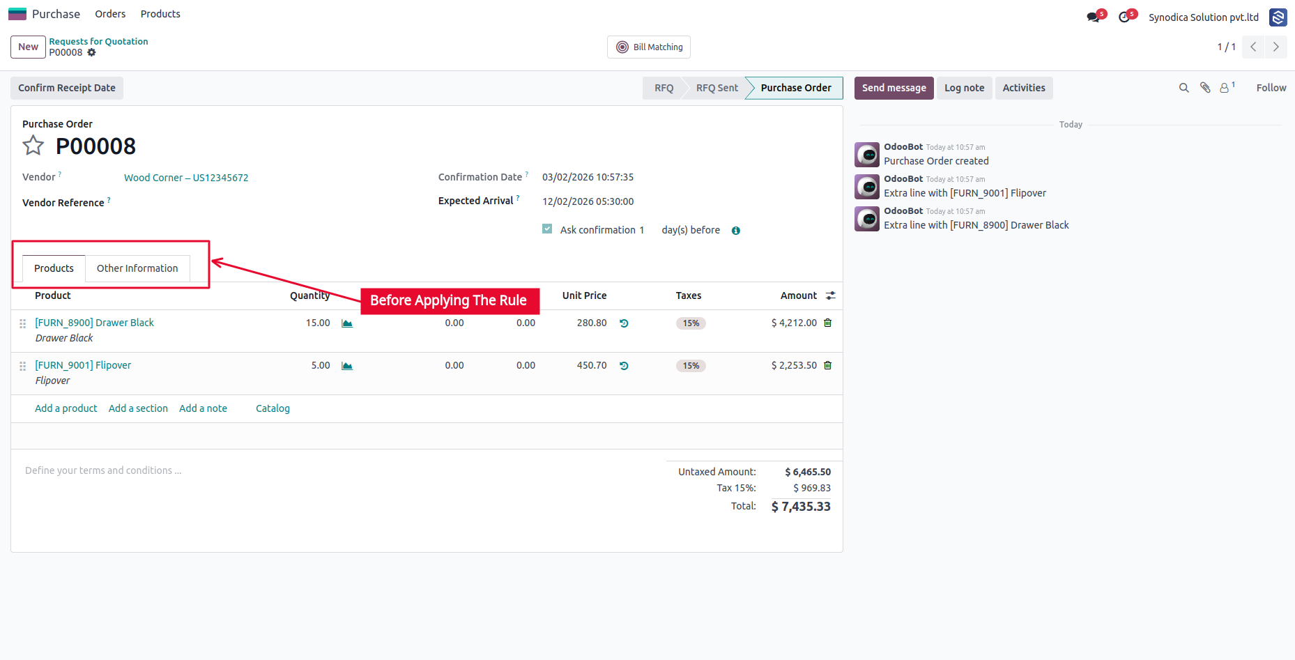Screen dimensions: 1295x660
Task: Go to previous record arrow
Action: (x=1253, y=47)
